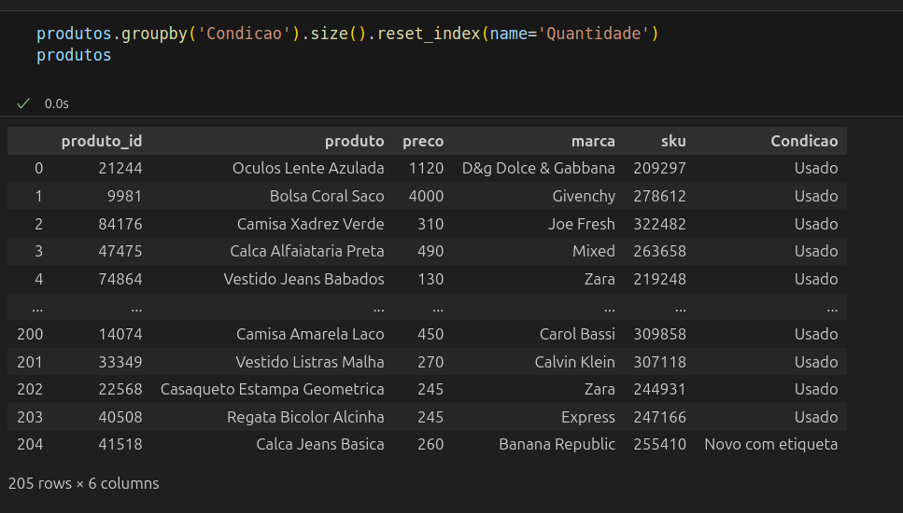903x513 pixels.
Task: Click the cell 'Vestido Jeans Babados'
Action: pos(303,279)
